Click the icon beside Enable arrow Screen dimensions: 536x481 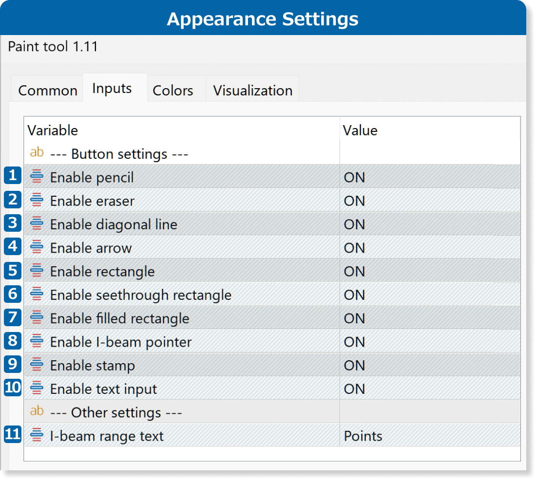(37, 247)
